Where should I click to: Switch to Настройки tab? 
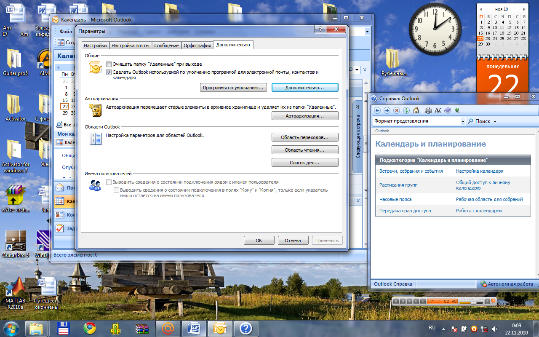[95, 45]
